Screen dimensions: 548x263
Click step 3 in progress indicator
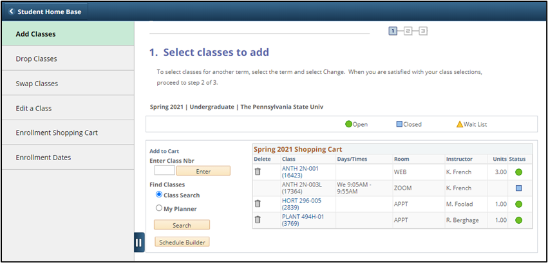[x=423, y=31]
